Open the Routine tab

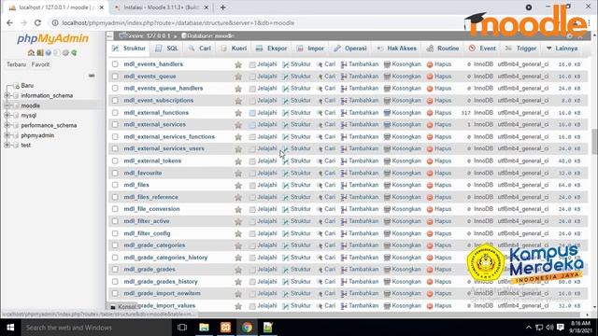pyautogui.click(x=442, y=49)
